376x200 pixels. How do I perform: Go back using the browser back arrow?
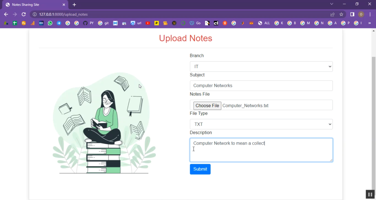pos(6,14)
